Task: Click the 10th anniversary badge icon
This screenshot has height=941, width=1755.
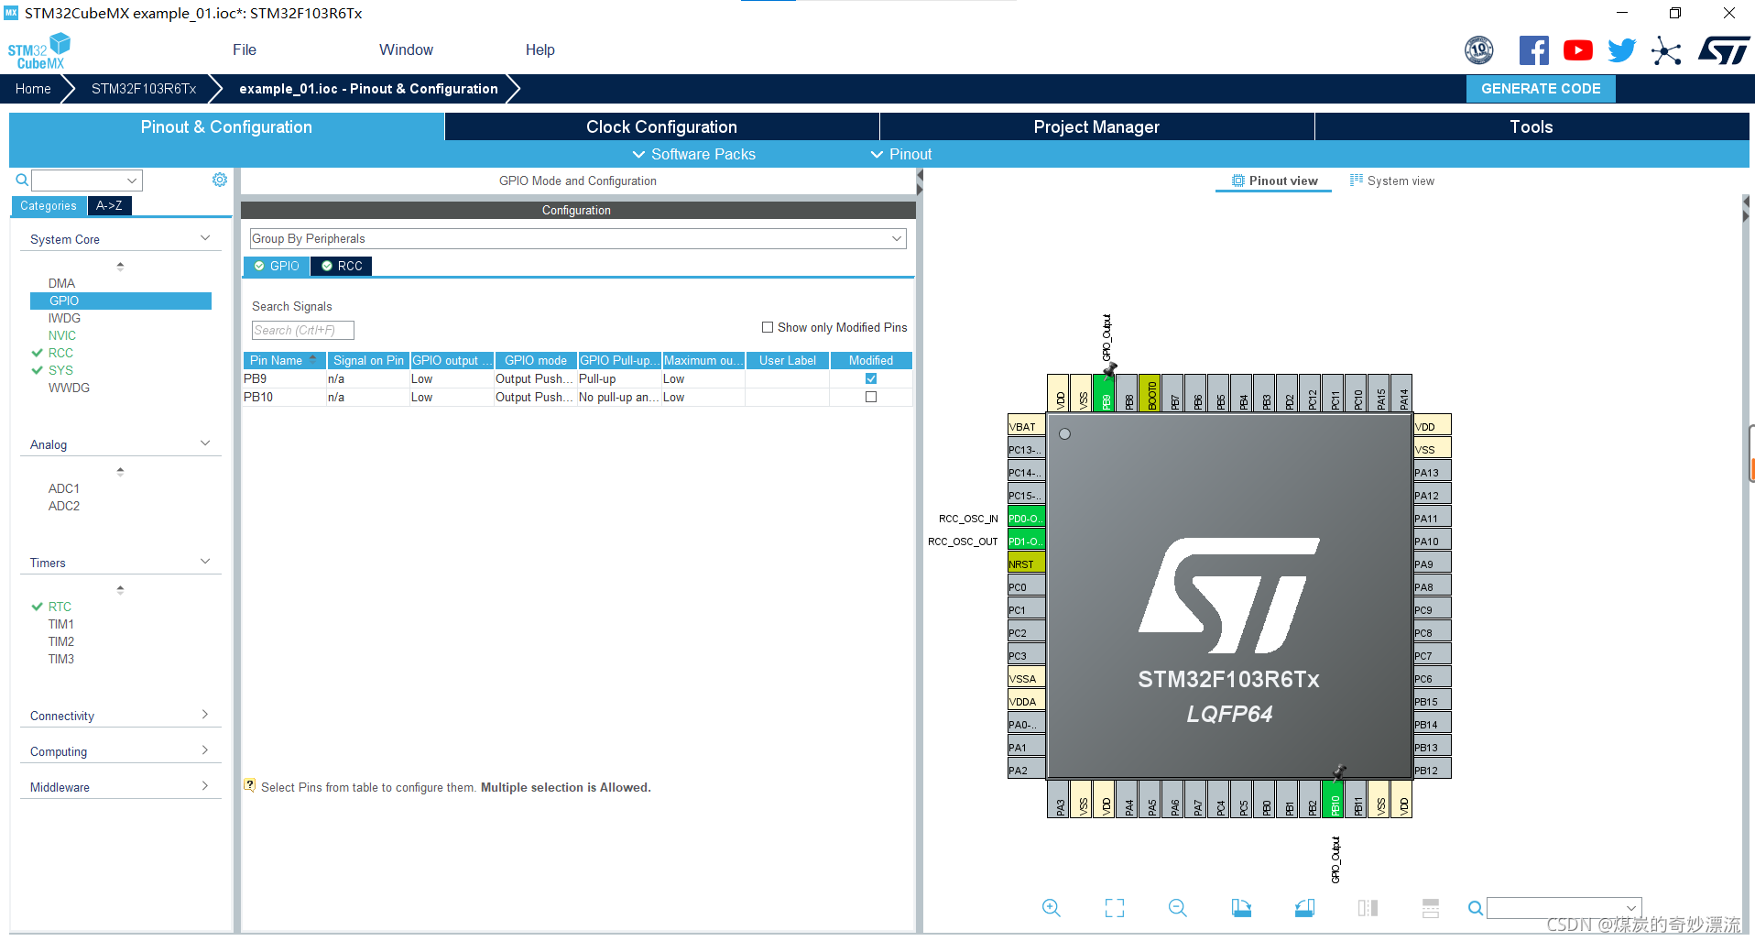Action: (x=1479, y=50)
